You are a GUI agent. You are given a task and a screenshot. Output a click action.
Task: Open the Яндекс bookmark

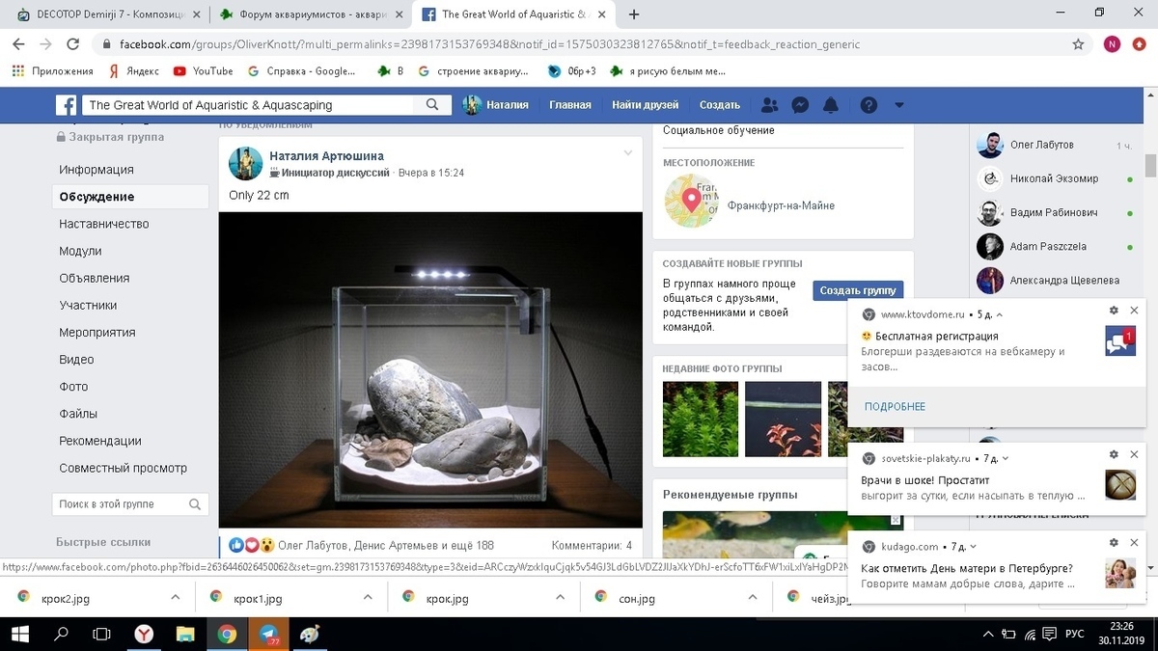pyautogui.click(x=134, y=71)
